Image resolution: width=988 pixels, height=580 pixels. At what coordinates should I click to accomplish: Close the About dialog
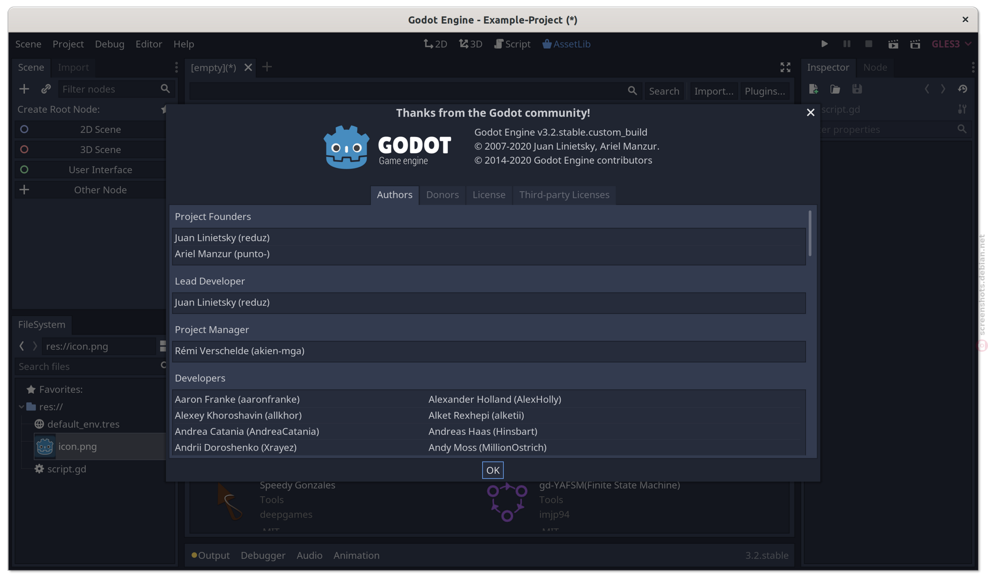(811, 113)
